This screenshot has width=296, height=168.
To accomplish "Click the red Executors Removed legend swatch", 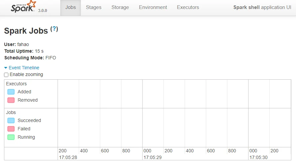I will point(11,100).
